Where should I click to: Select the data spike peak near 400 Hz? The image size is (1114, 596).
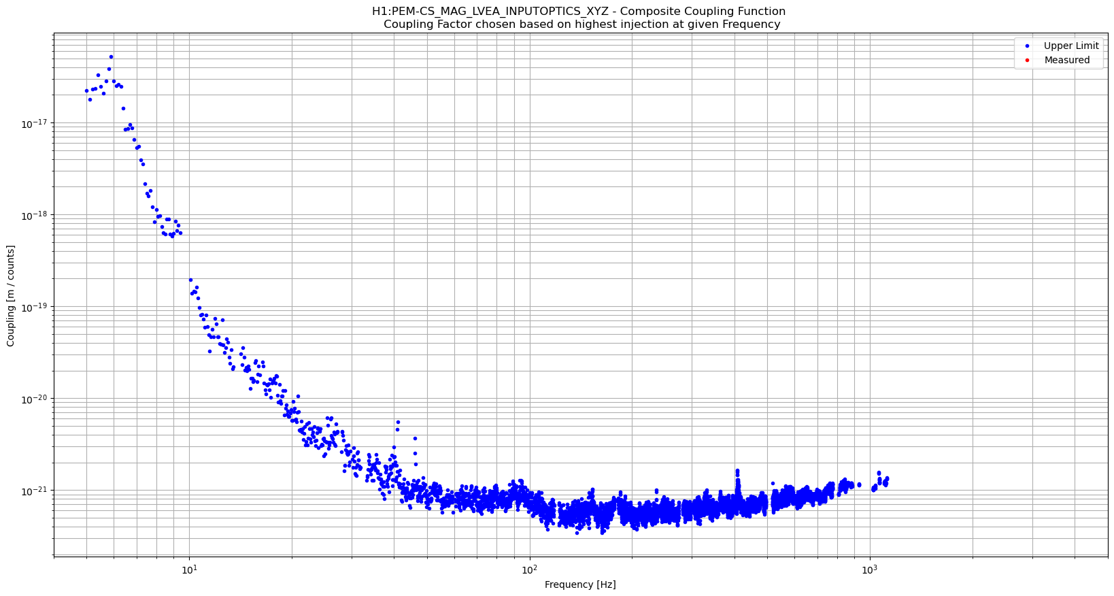coord(737,471)
